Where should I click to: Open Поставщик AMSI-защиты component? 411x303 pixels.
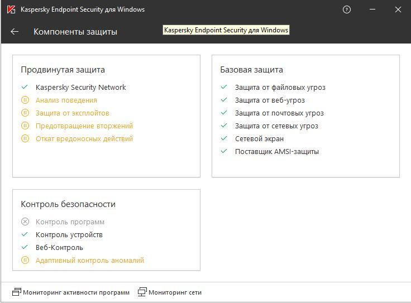tap(277, 152)
